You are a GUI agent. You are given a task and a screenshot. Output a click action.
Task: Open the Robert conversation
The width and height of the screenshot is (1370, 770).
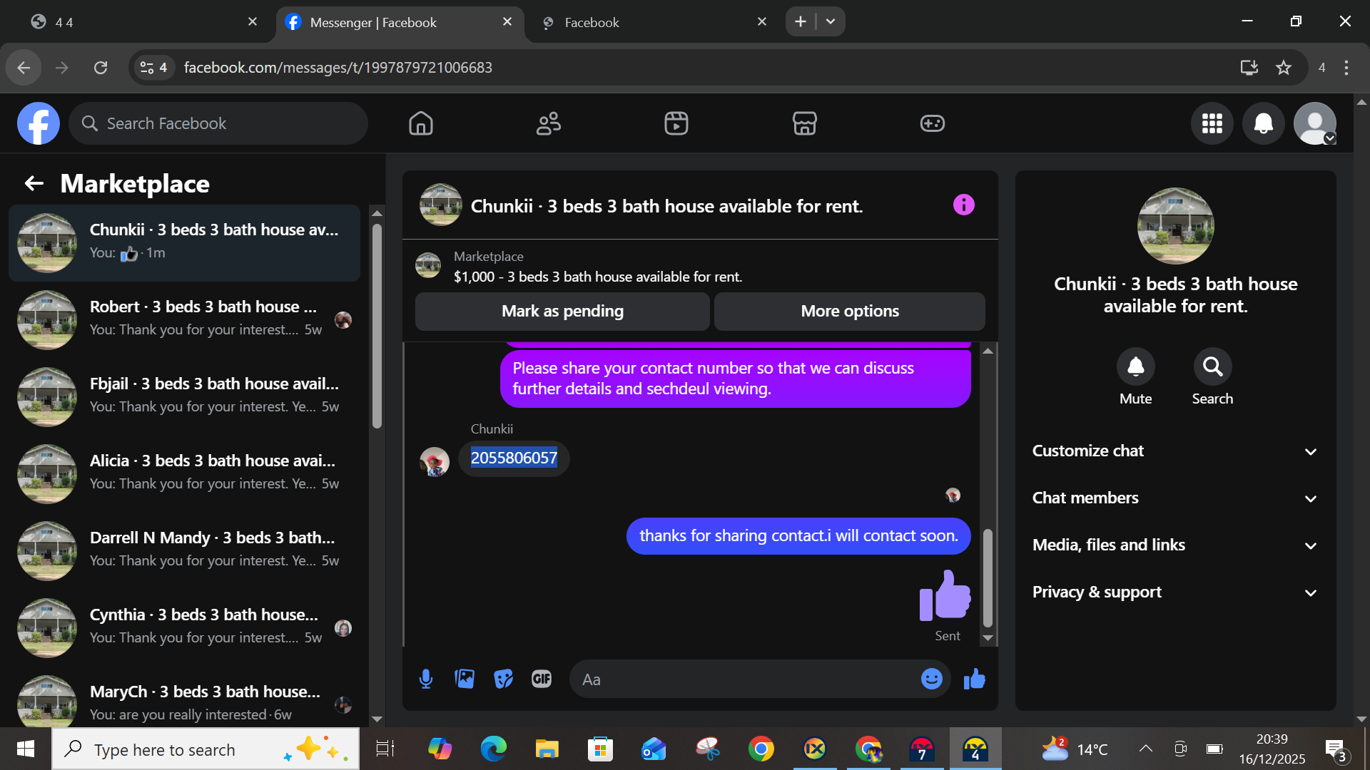(x=184, y=320)
